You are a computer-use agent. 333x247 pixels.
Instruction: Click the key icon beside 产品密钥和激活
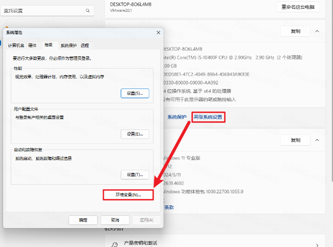[114, 244]
